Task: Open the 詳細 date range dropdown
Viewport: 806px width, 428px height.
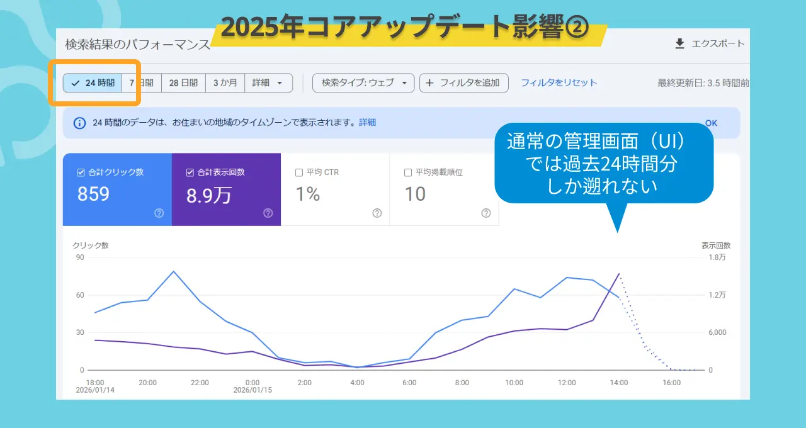Action: [268, 83]
